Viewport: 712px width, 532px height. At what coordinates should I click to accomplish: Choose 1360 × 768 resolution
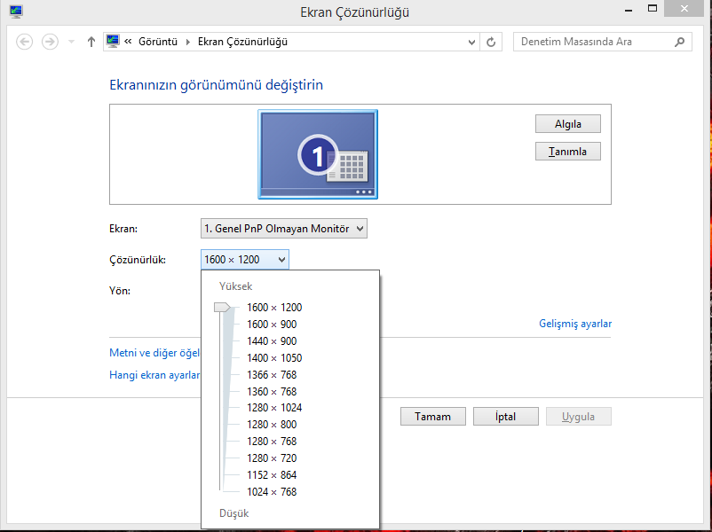(x=272, y=391)
